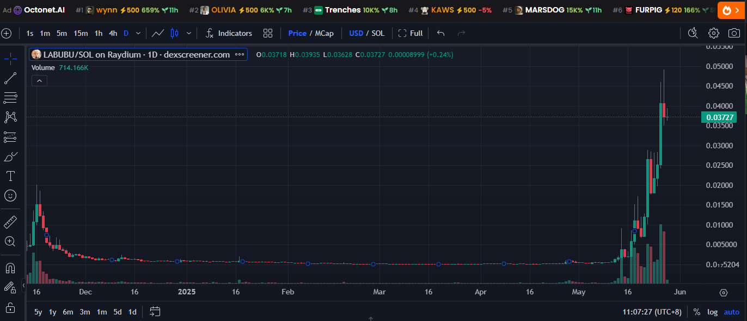
Task: Select the 4h timeframe
Action: 113,33
